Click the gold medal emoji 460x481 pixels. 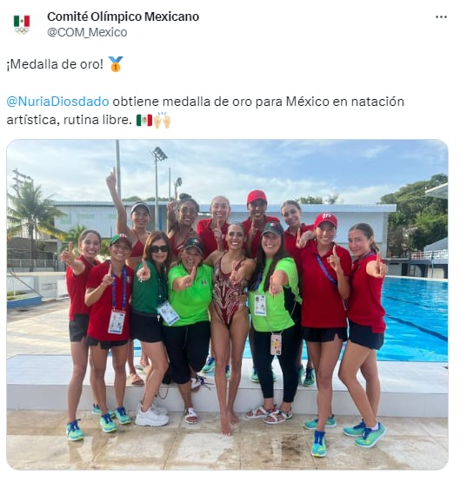(x=116, y=64)
